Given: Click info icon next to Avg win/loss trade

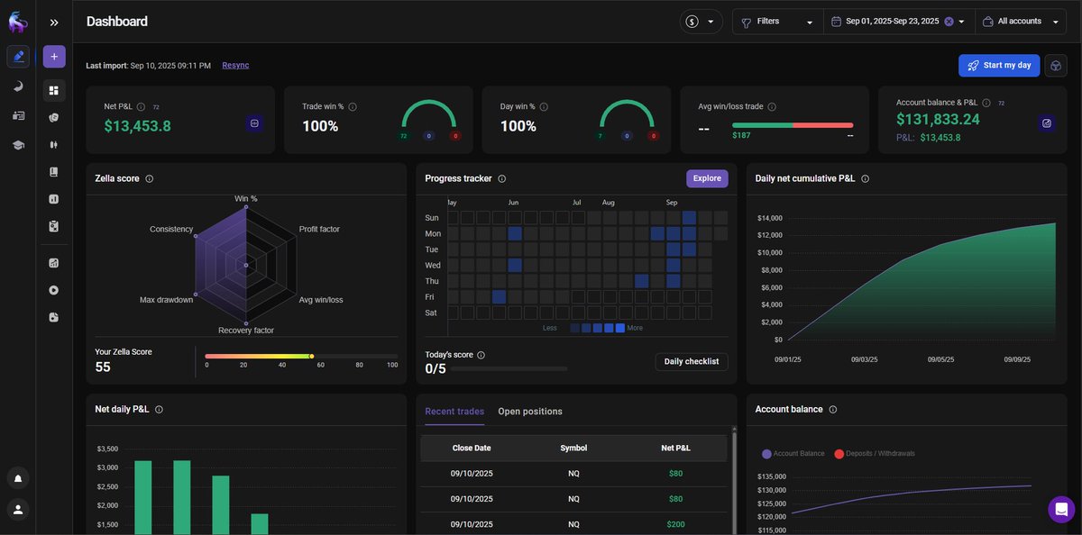Looking at the screenshot, I should click(x=772, y=106).
